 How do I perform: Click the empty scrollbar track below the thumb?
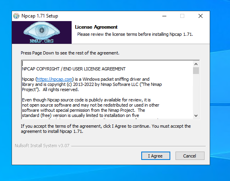click(x=196, y=93)
